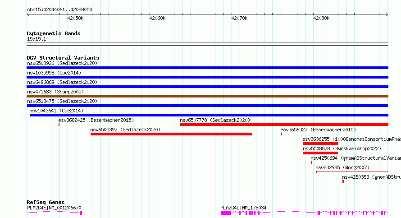The width and height of the screenshot is (401, 218).
Task: Click the large PLA2G4D magenta terminal exon
Action: click(x=226, y=213)
